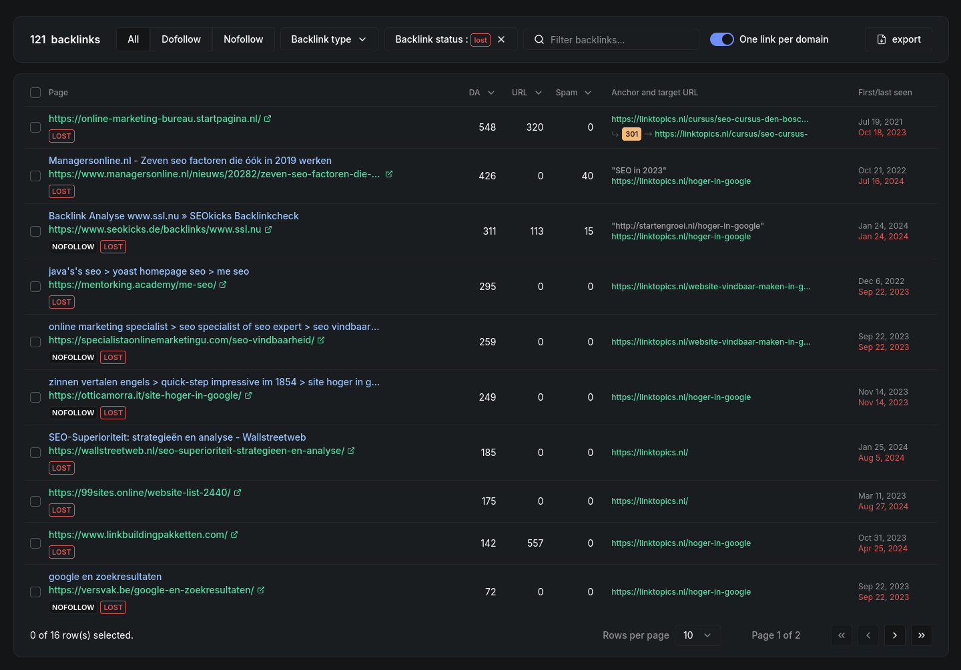Select the 99sites.online row checkbox
Viewport: 961px width, 670px height.
click(x=35, y=501)
